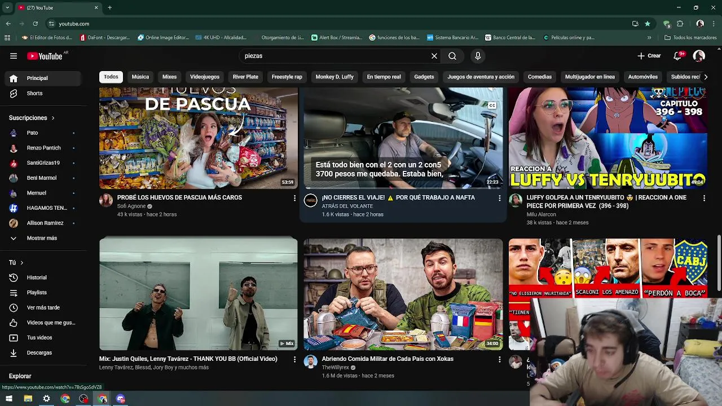Screen dimensions: 722x406
Task: Show hidden bookmarks with the chevron
Action: [x=649, y=38]
